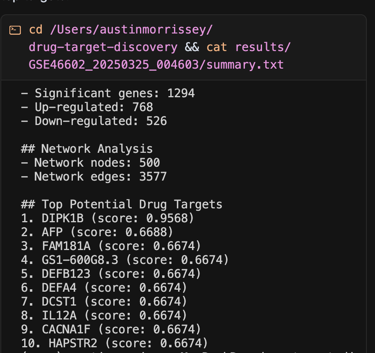The width and height of the screenshot is (375, 353).
Task: Click the HAPSTR2 target row
Action: (x=114, y=343)
